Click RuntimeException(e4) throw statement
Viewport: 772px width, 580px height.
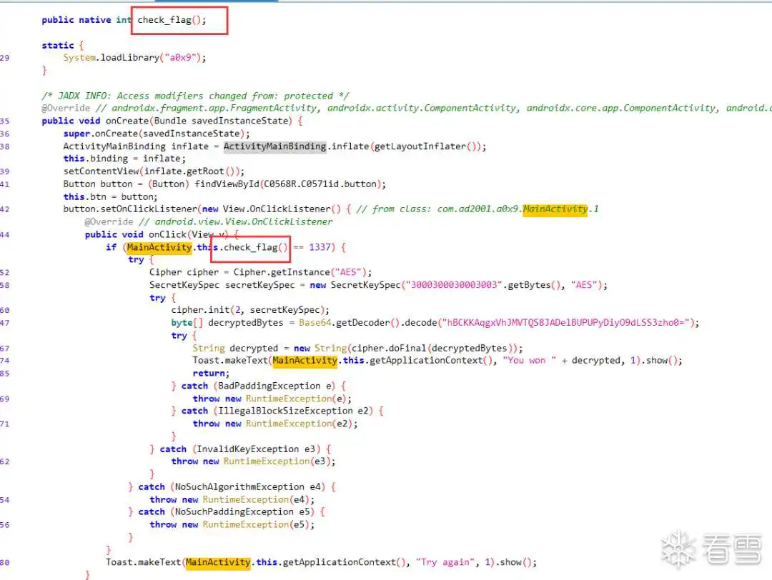pyautogui.click(x=232, y=500)
